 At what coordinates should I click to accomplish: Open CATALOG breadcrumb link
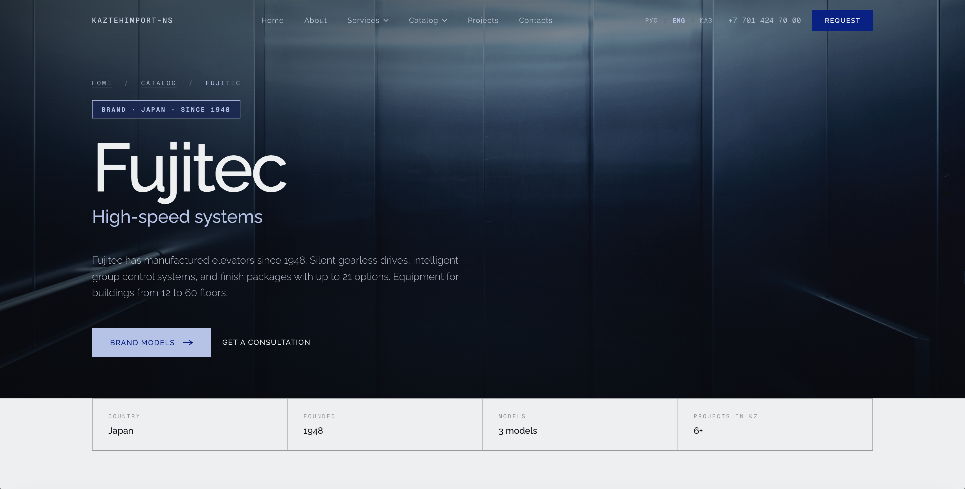pyautogui.click(x=159, y=83)
